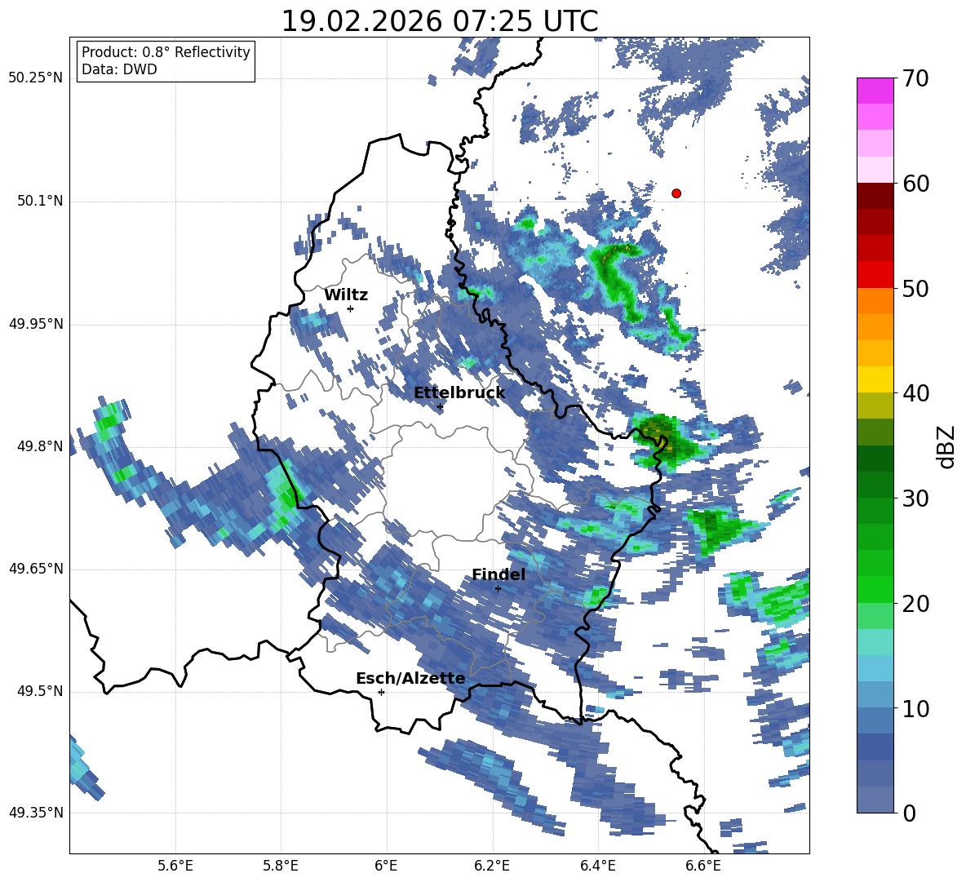
Task: Click the Ettelbruck station cross marker
Action: [x=440, y=406]
